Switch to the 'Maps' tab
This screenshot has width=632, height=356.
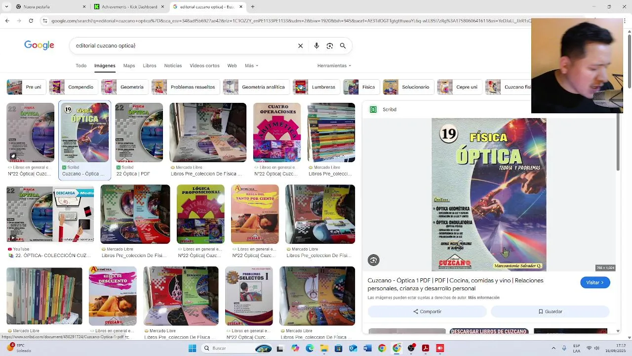129,66
